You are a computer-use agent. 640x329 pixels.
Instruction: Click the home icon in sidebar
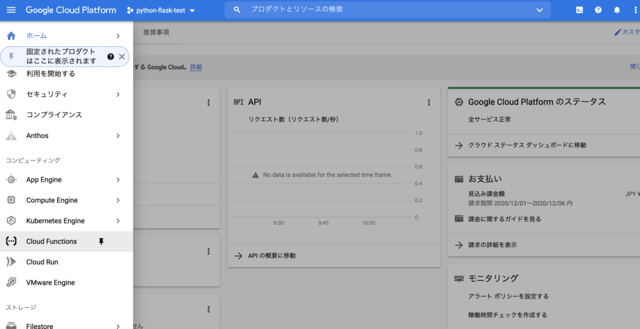point(11,36)
